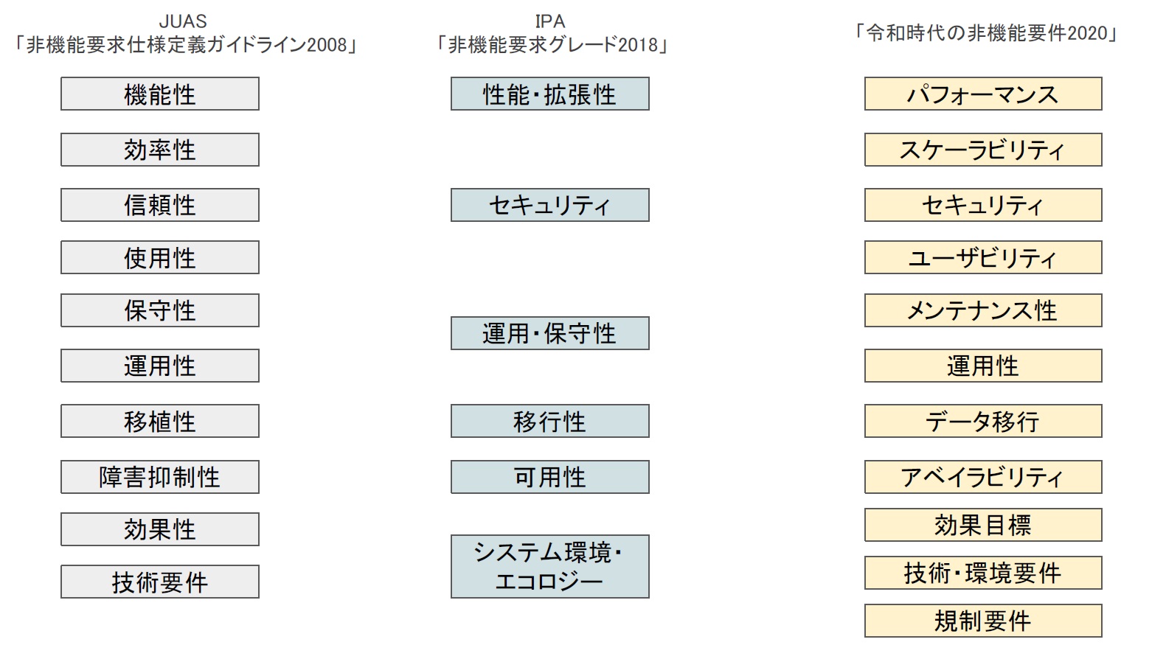Click the 障害抑制性 box
Screen dimensions: 1166x659
[x=160, y=477]
